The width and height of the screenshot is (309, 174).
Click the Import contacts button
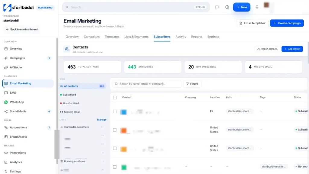point(267,49)
